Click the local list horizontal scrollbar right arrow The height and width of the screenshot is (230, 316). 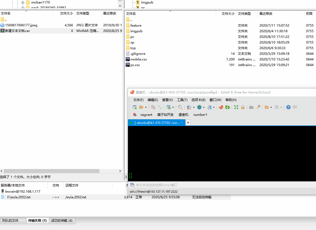(120, 171)
